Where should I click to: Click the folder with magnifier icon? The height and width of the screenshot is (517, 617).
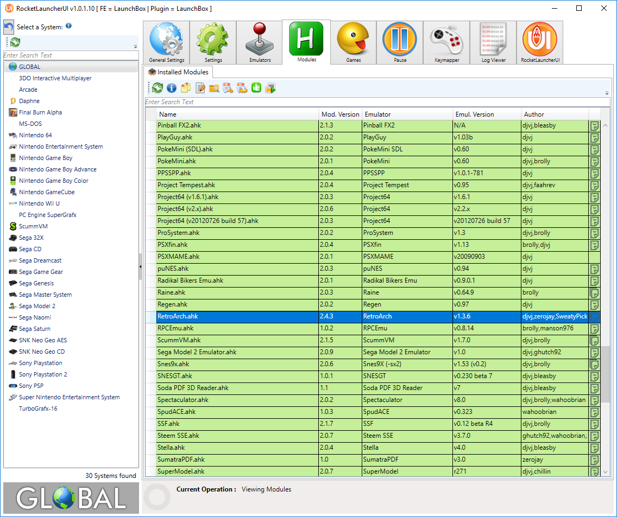(214, 88)
